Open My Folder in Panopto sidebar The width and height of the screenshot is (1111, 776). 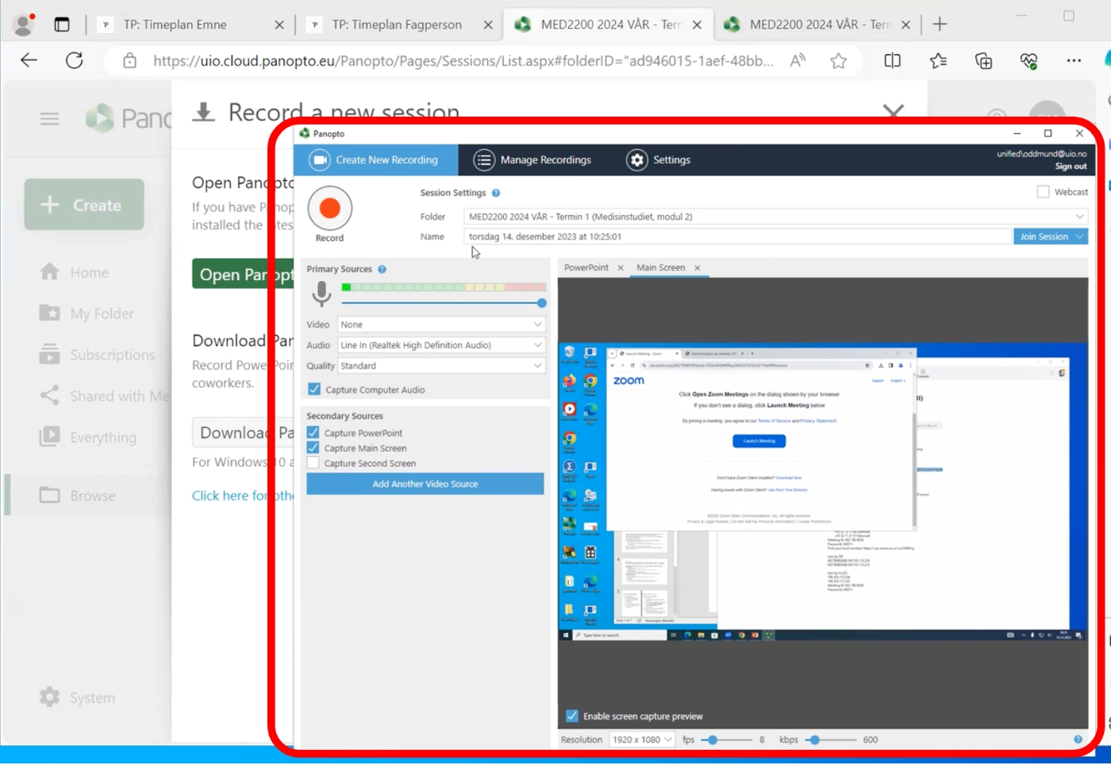[87, 313]
